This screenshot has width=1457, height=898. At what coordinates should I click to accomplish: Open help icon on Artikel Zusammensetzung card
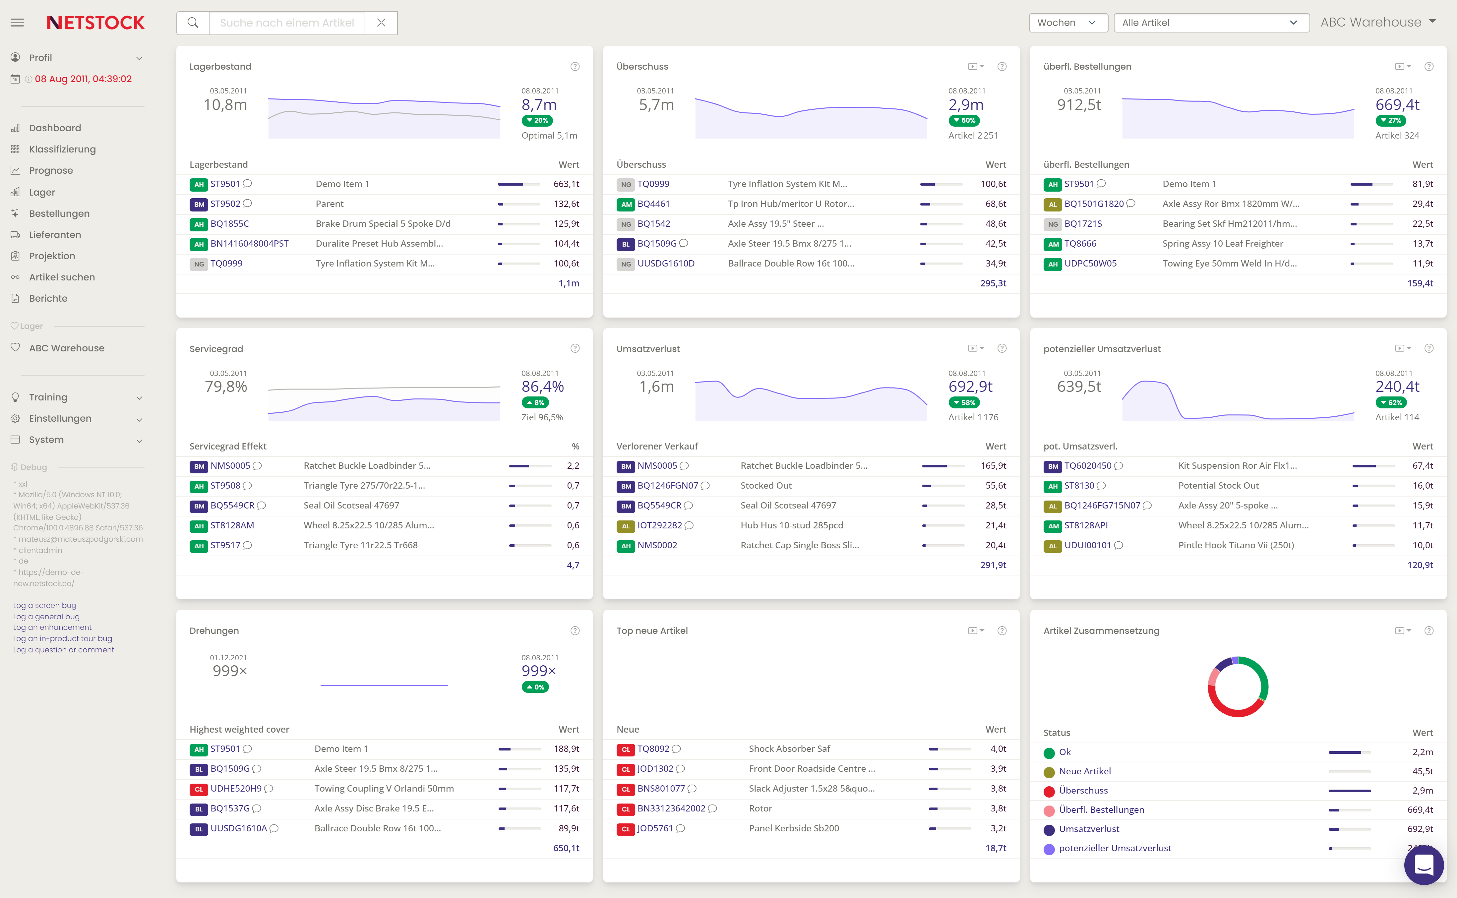1428,631
